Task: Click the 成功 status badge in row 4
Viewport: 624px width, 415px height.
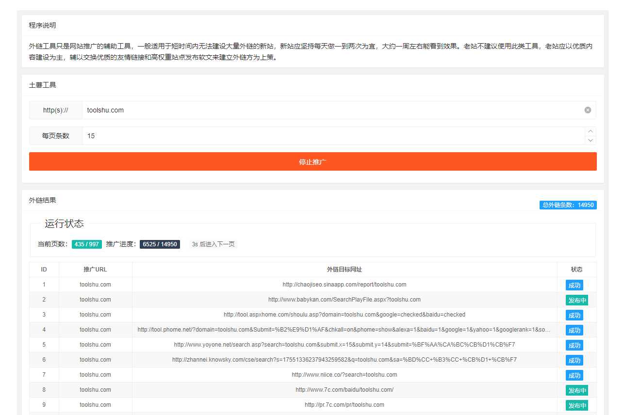Action: [x=575, y=330]
